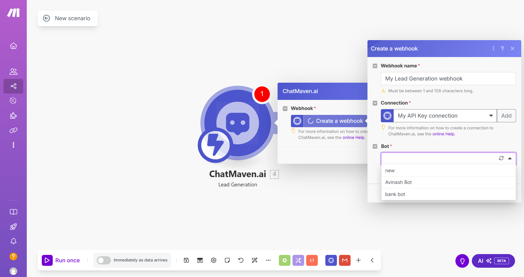
Task: Collapse the Bot dropdown list arrow
Action: (x=510, y=158)
